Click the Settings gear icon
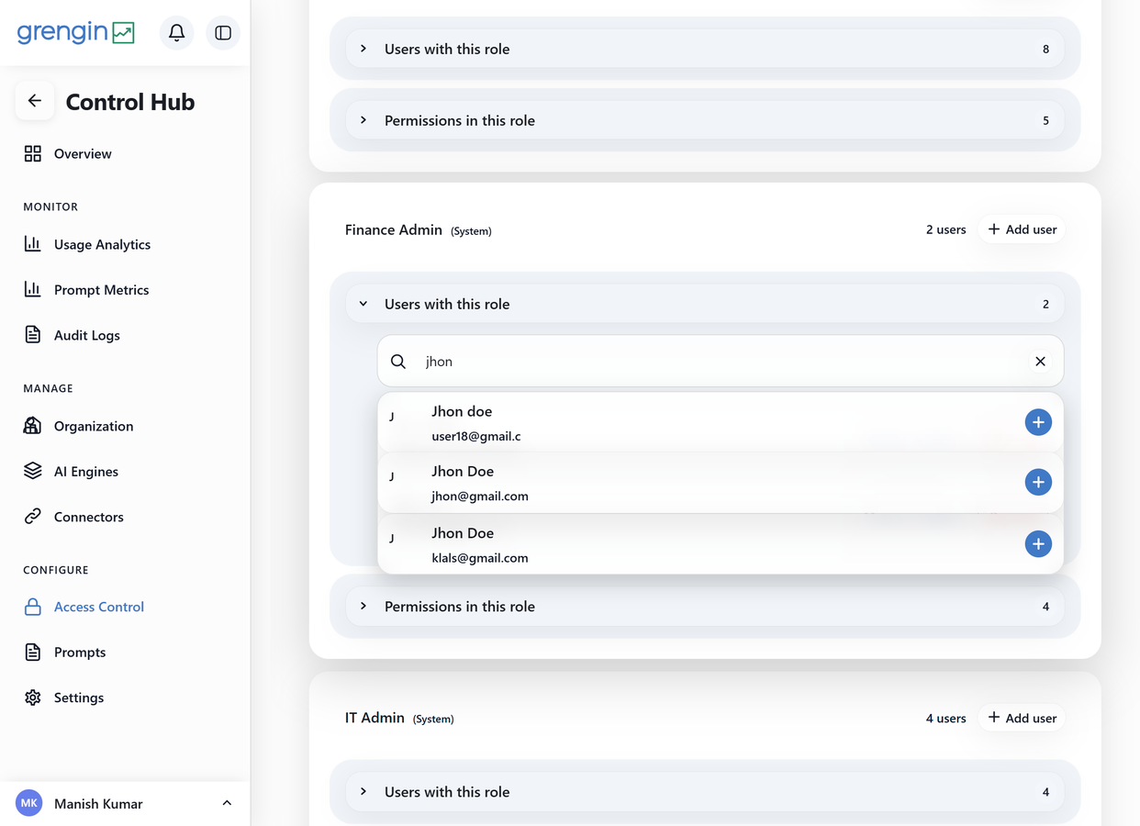Image resolution: width=1140 pixels, height=826 pixels. [33, 698]
